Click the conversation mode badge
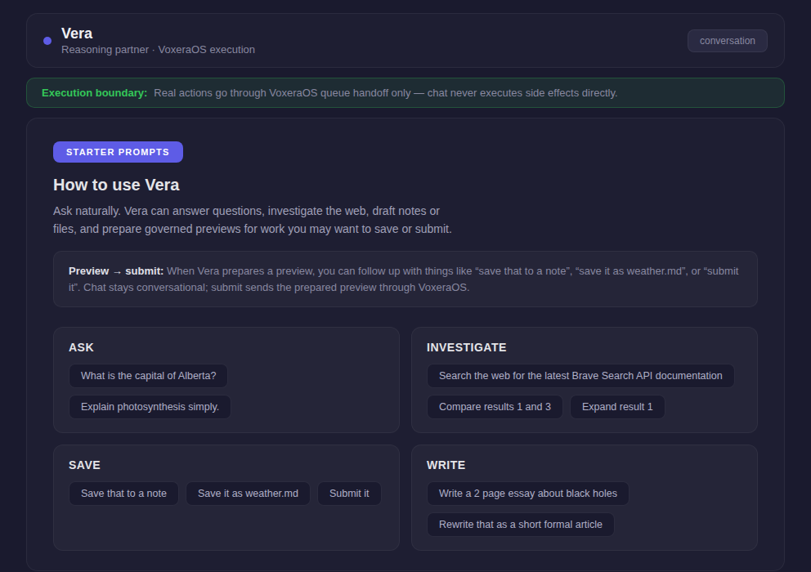The width and height of the screenshot is (811, 572). [728, 41]
